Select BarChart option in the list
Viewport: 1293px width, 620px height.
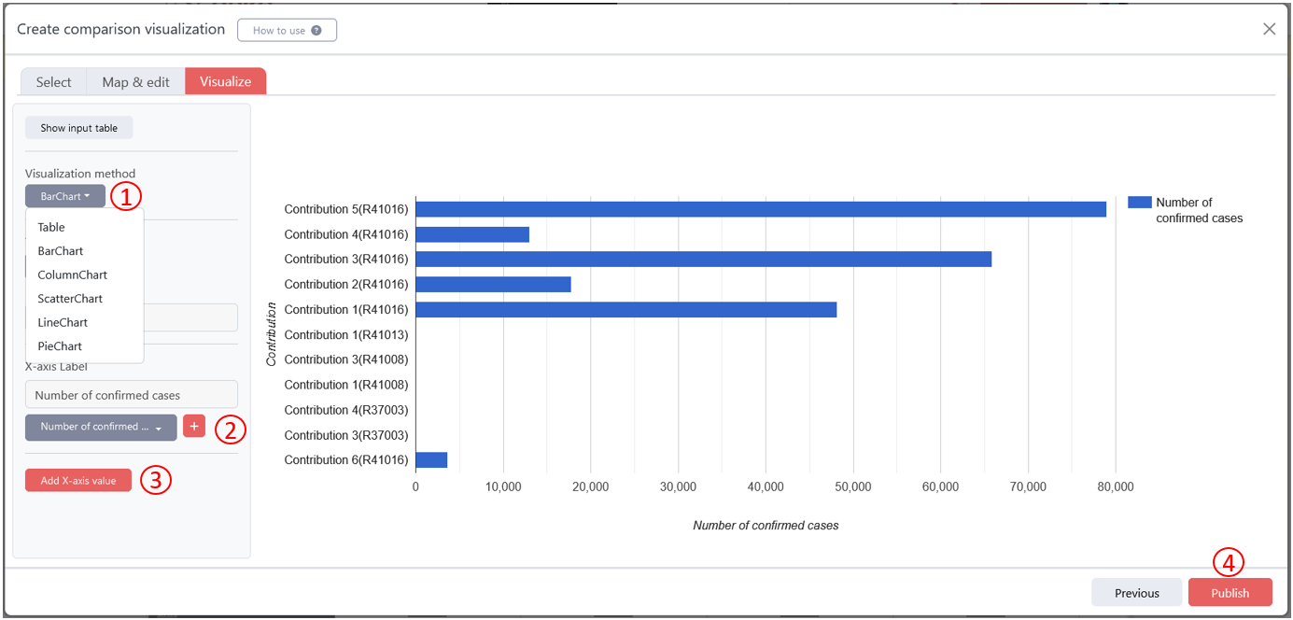[x=61, y=251]
